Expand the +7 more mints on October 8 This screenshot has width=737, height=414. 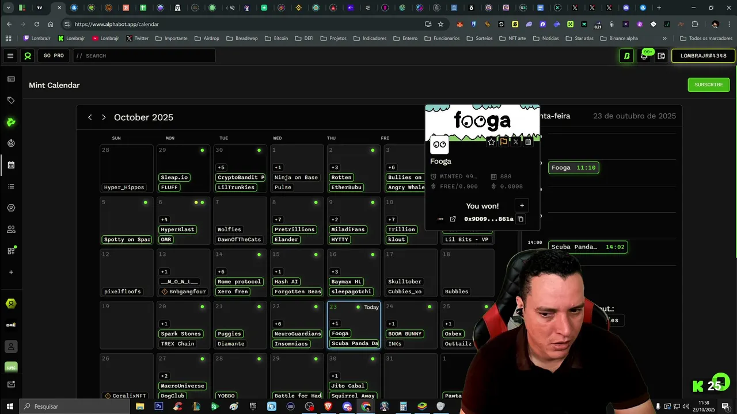278,220
